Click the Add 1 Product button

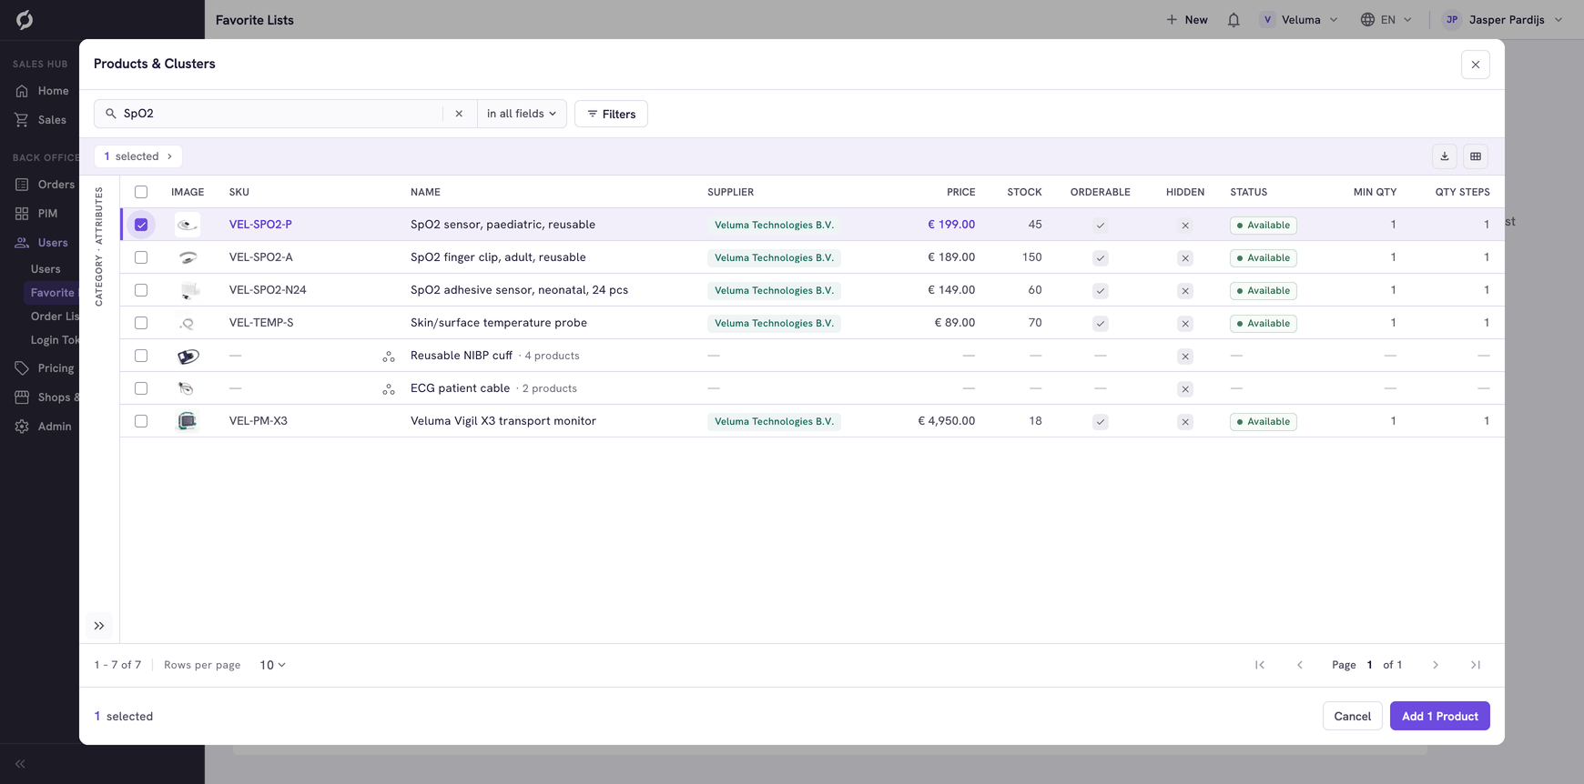pos(1439,716)
